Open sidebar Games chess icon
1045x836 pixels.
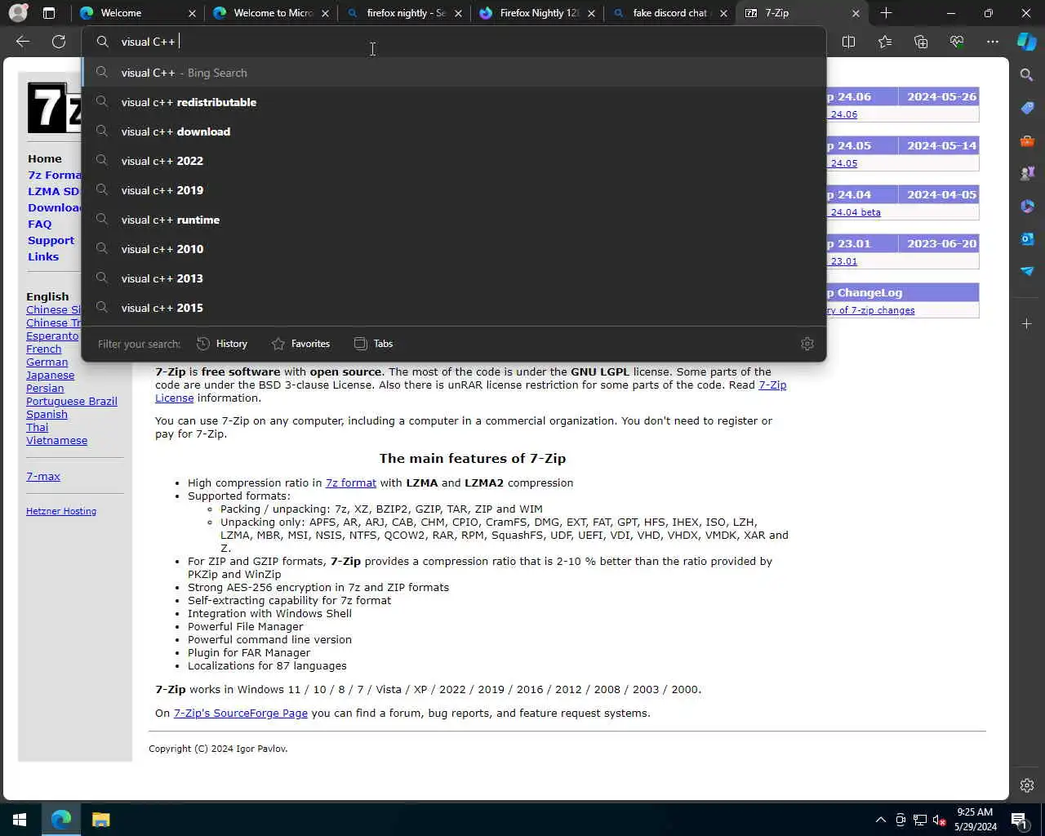click(1027, 173)
